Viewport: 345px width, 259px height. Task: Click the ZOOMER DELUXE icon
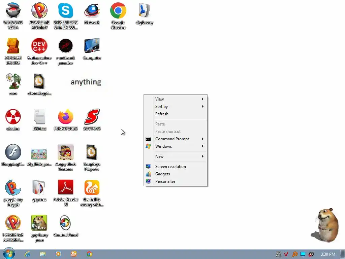[x=13, y=51]
